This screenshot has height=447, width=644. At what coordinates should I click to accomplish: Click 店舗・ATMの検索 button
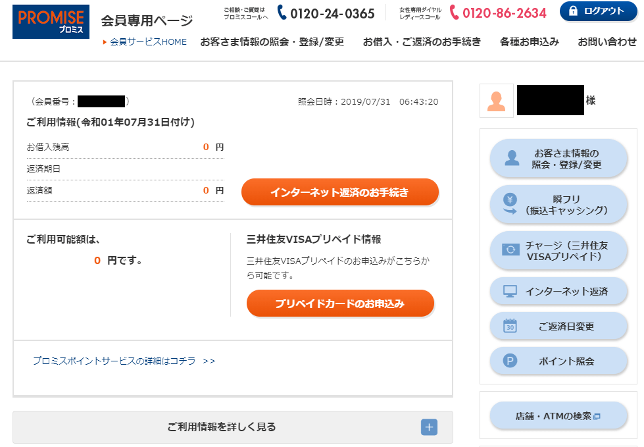558,416
